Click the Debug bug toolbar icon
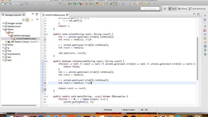Image resolution: width=208 pixels, height=117 pixels. 69,4
